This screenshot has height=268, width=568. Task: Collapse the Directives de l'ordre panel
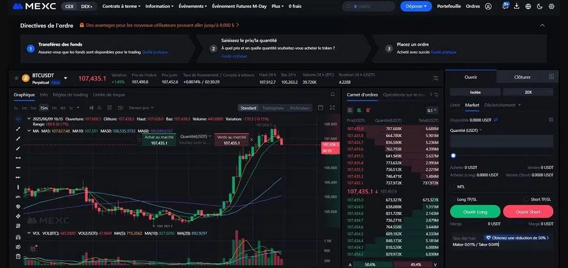click(542, 25)
